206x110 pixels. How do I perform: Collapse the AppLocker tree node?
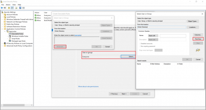5,32
